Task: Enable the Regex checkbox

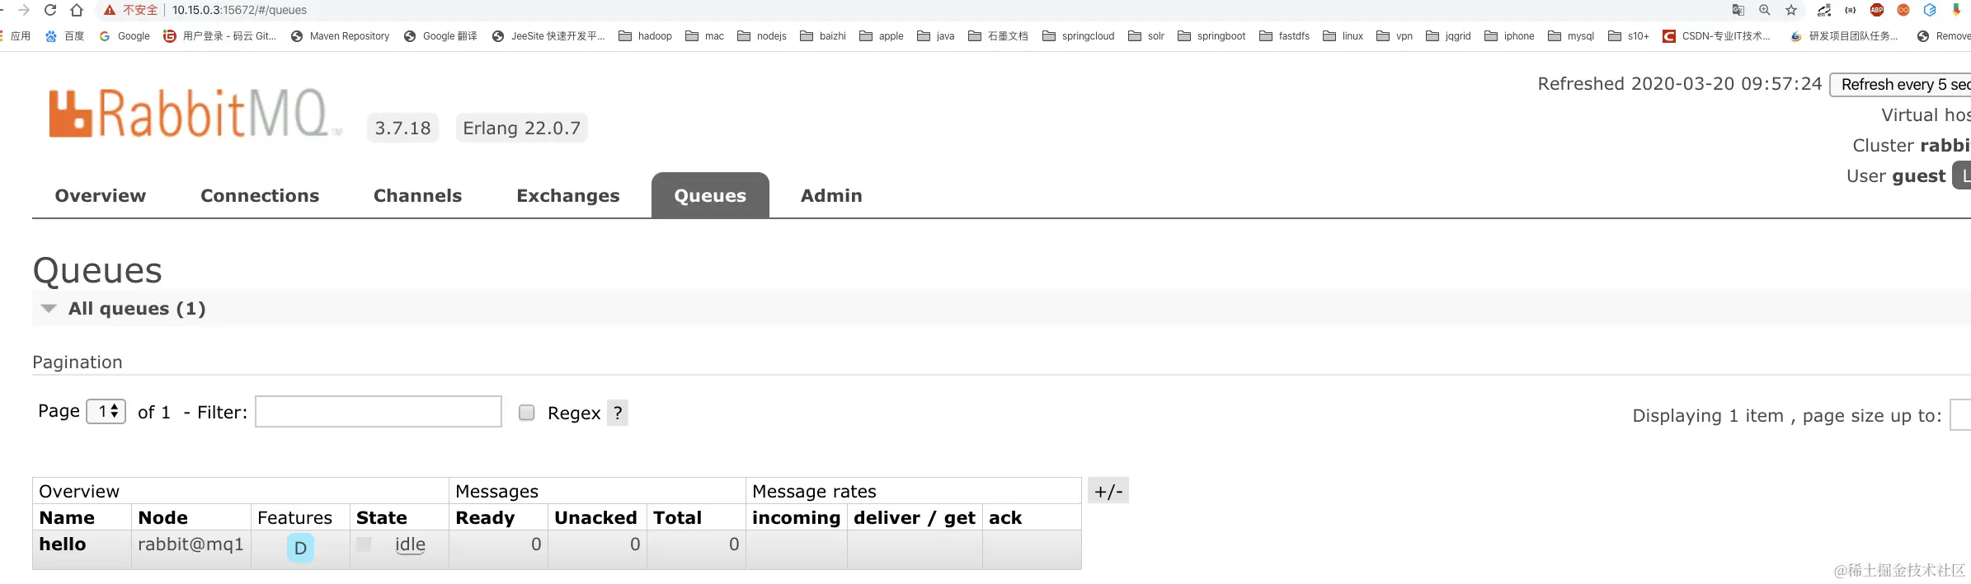Action: pos(526,413)
